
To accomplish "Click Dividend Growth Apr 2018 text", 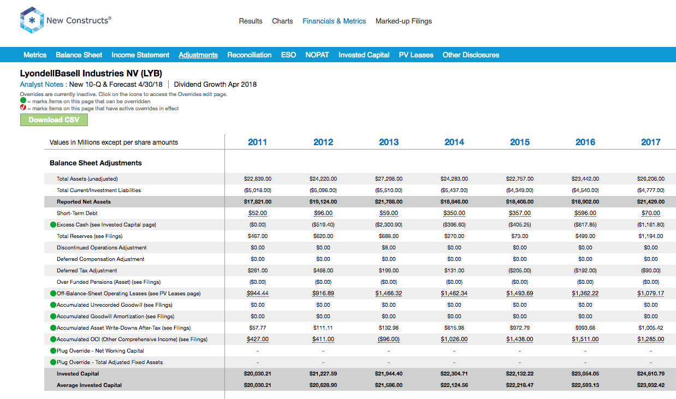I will coord(215,85).
